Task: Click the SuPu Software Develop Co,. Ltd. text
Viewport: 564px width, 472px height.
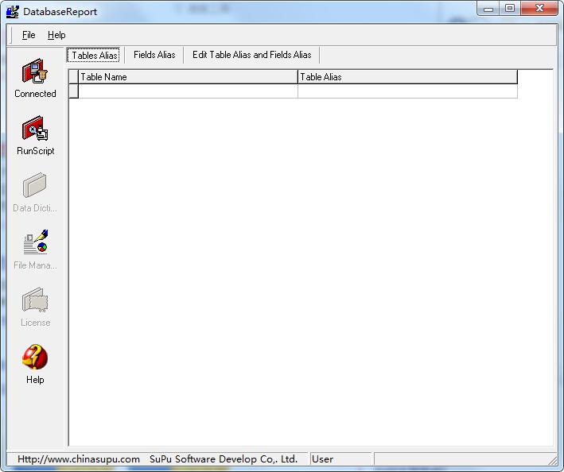Action: tap(224, 459)
